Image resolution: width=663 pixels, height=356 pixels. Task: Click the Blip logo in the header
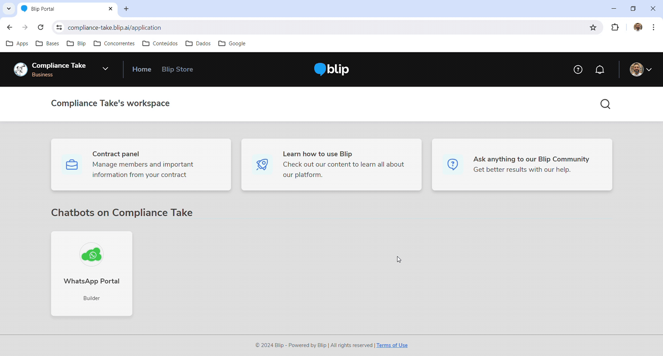[x=331, y=69]
